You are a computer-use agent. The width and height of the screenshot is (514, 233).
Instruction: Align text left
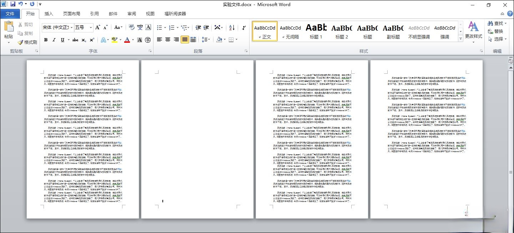(160, 40)
